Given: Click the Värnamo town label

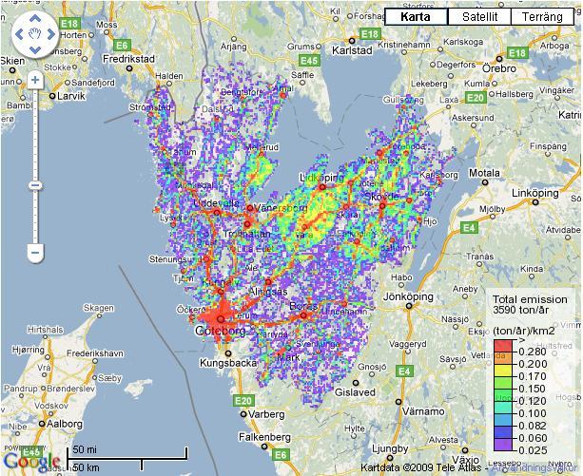Looking at the screenshot, I should click(423, 411).
